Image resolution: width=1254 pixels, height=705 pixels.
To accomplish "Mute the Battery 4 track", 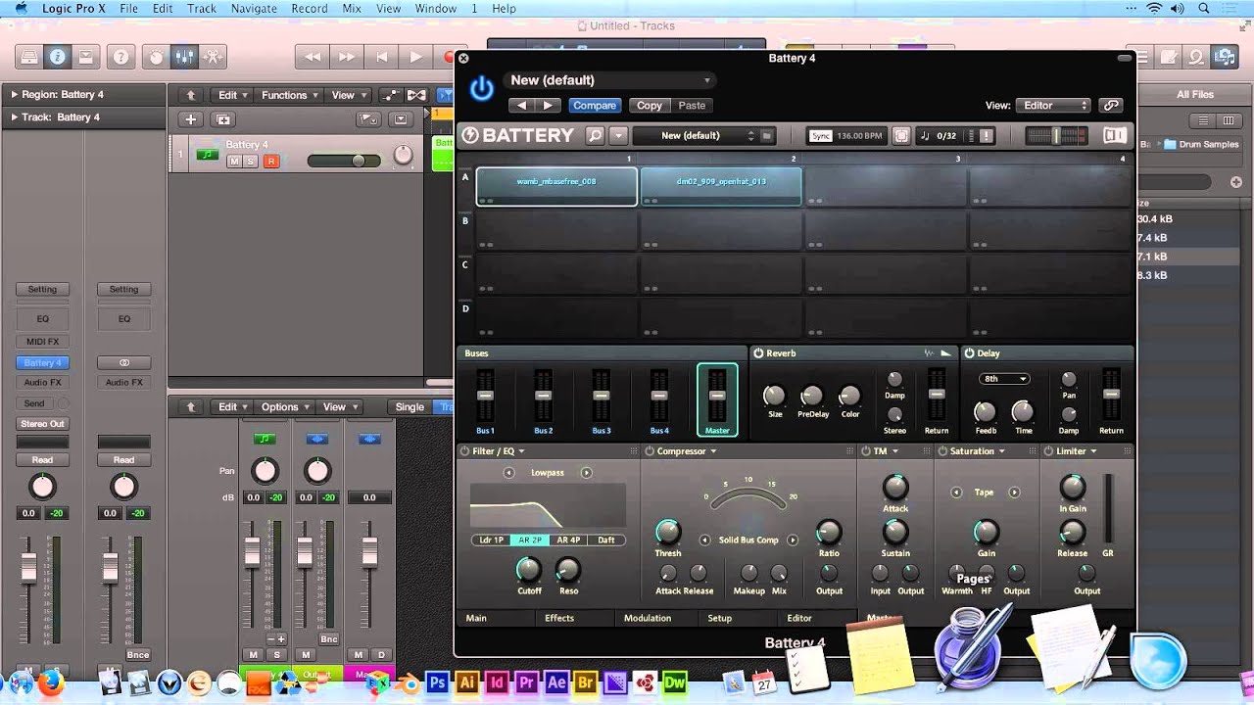I will 234,161.
